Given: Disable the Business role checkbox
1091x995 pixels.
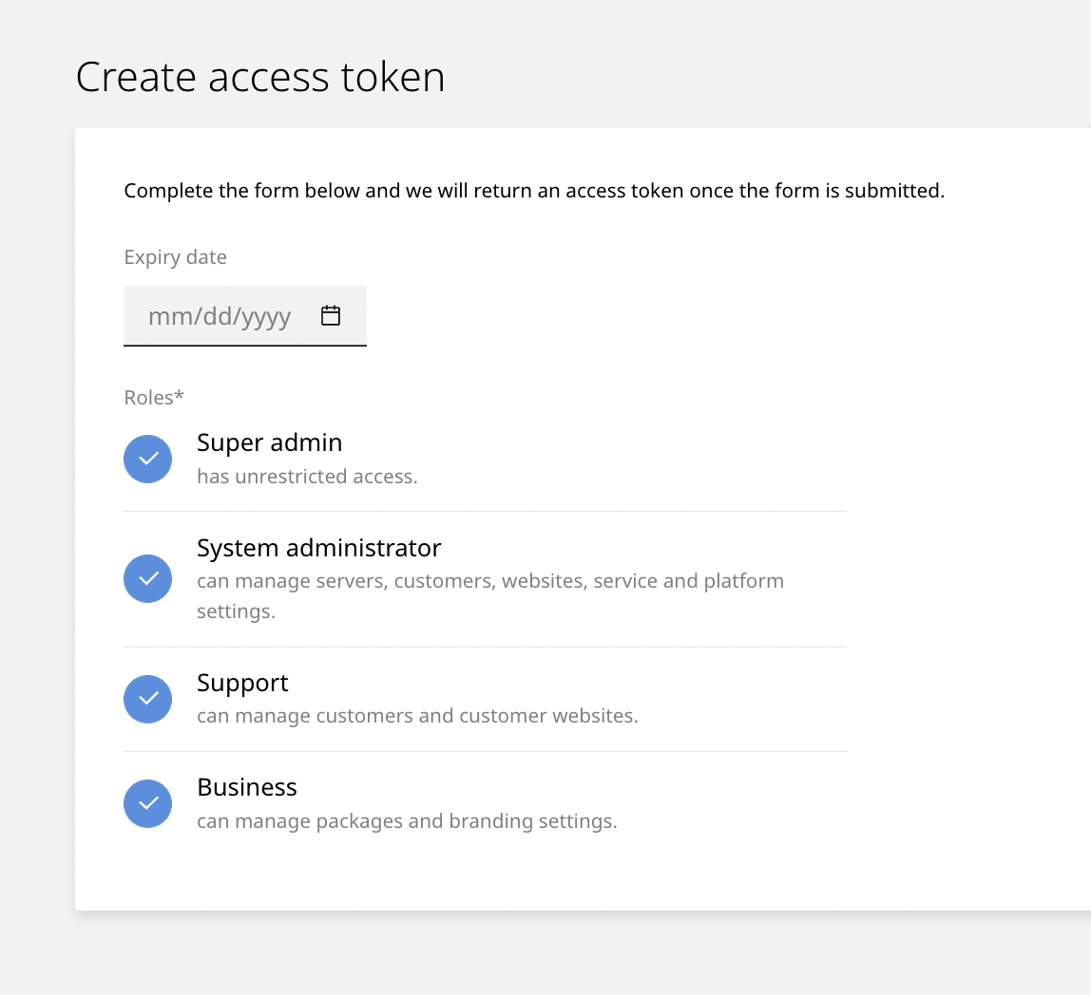Looking at the screenshot, I should coord(148,804).
